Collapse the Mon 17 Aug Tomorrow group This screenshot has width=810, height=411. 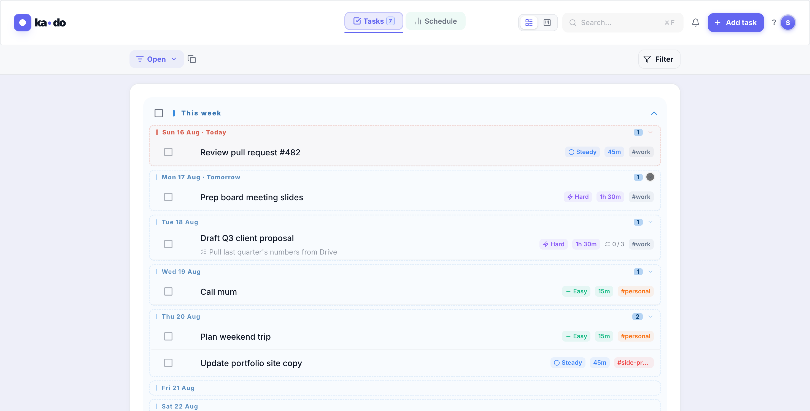[x=650, y=177]
